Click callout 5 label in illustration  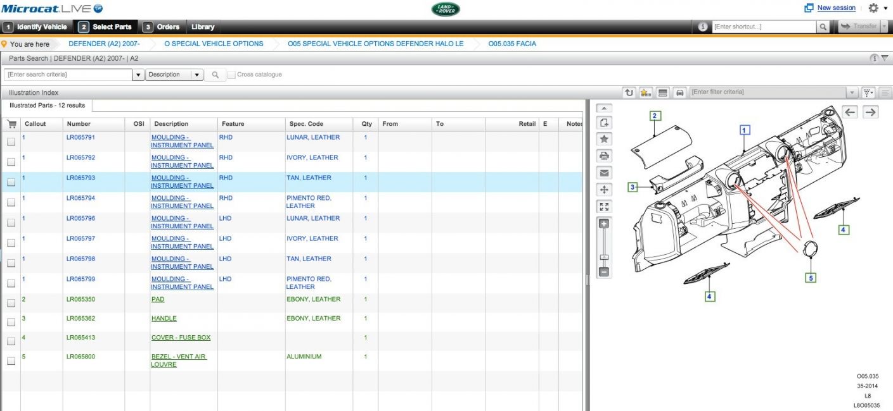(x=811, y=278)
